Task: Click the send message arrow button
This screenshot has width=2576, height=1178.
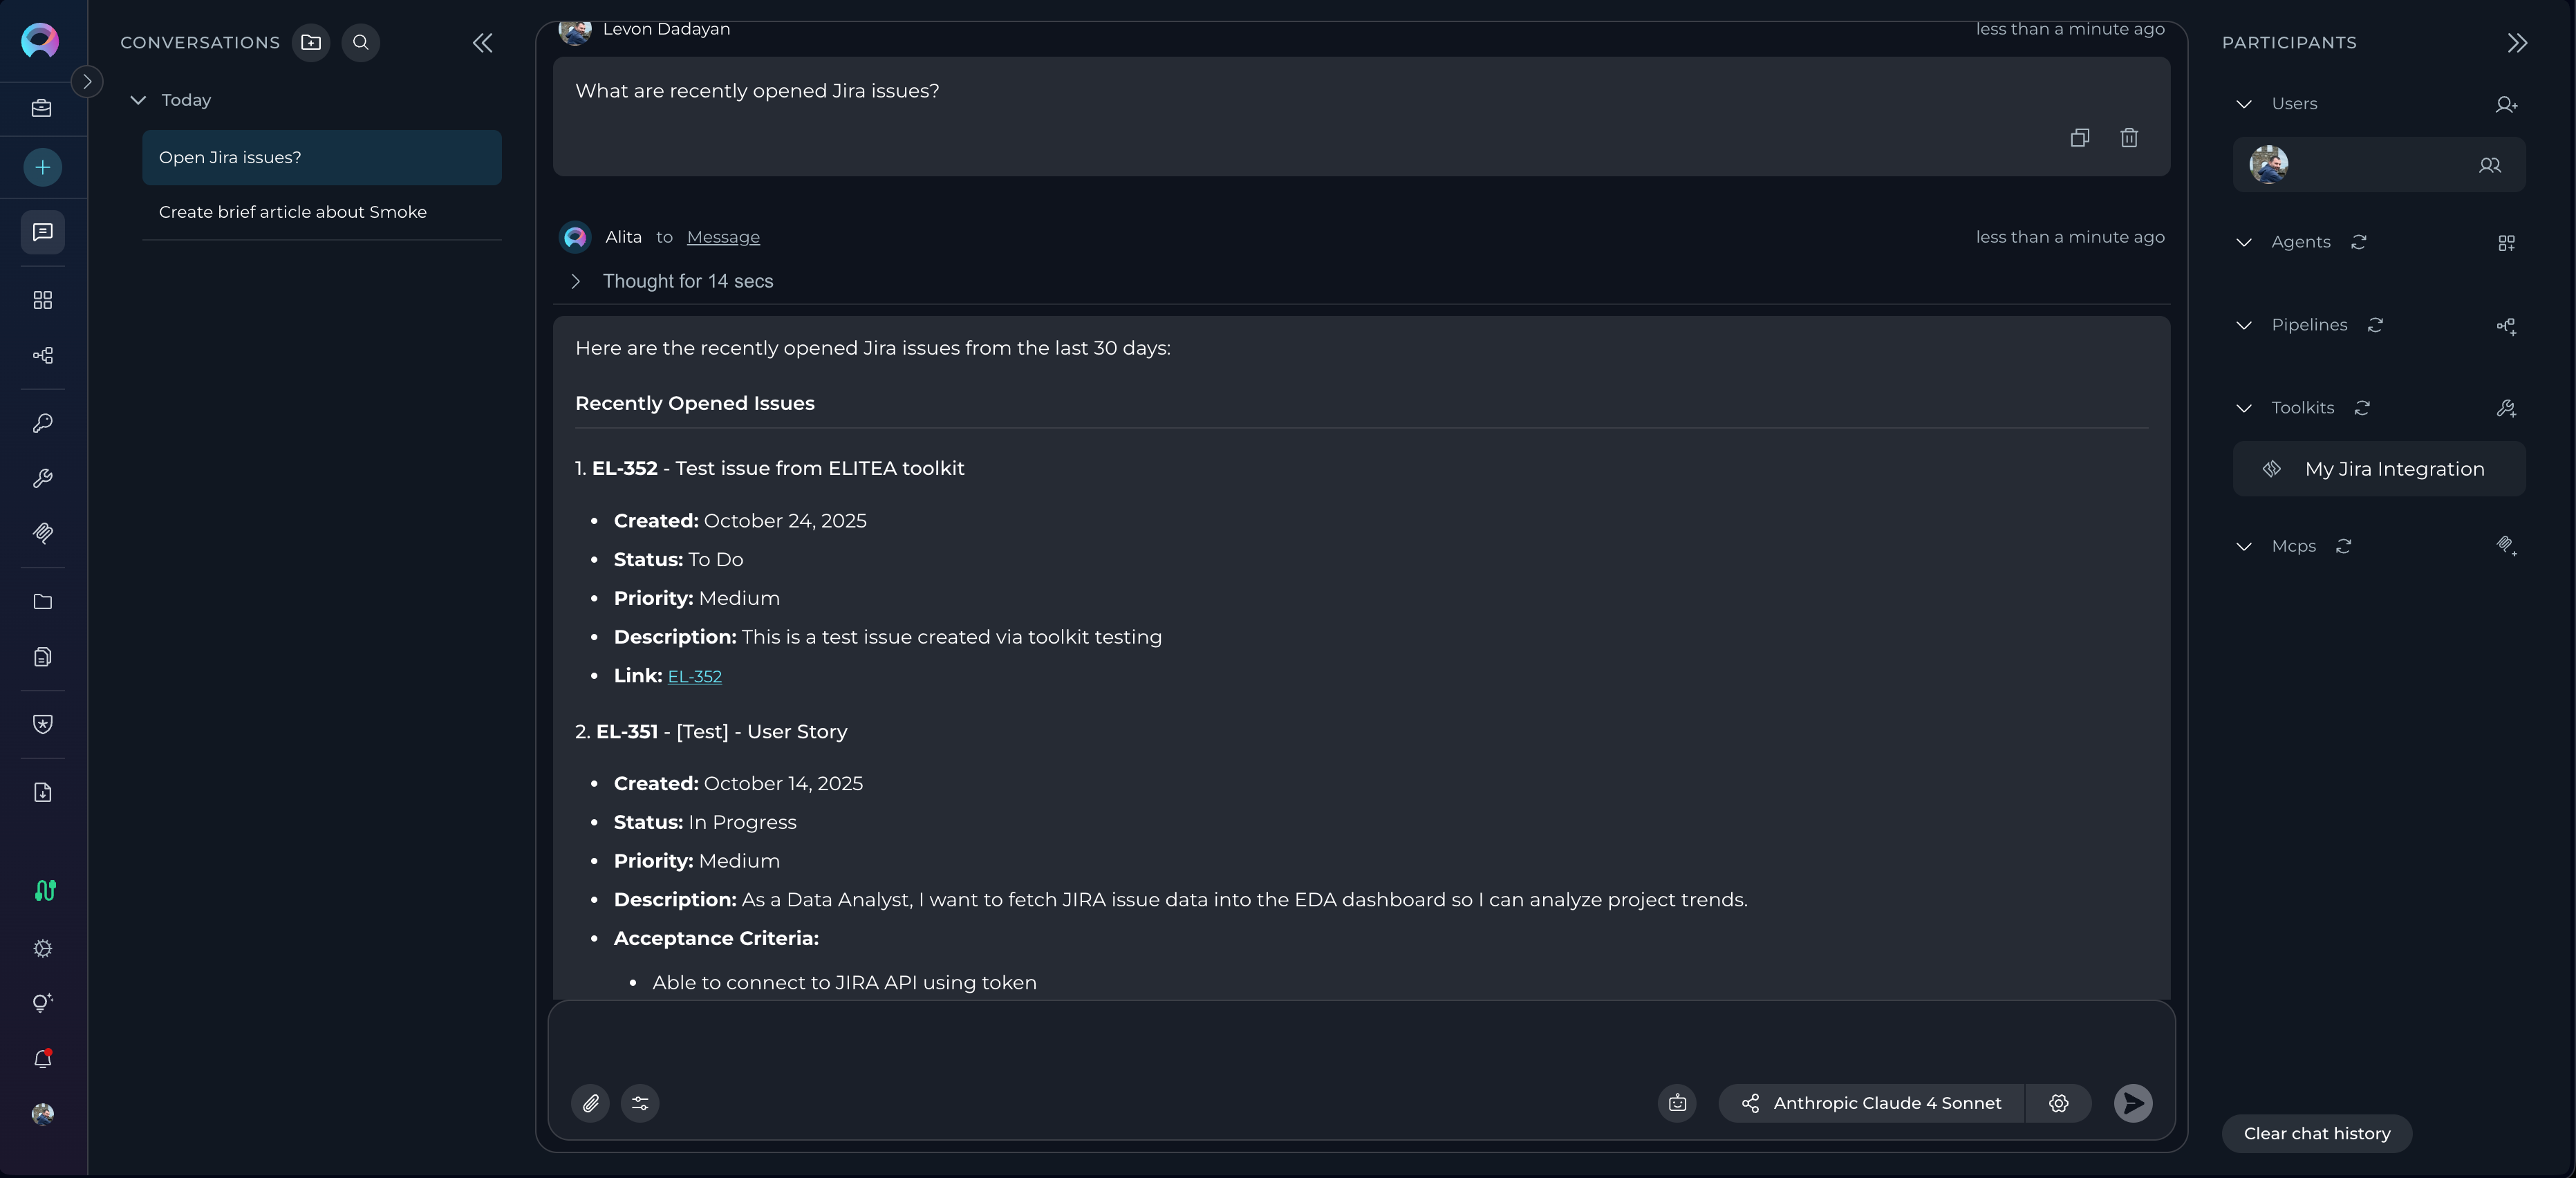Action: [x=2132, y=1103]
